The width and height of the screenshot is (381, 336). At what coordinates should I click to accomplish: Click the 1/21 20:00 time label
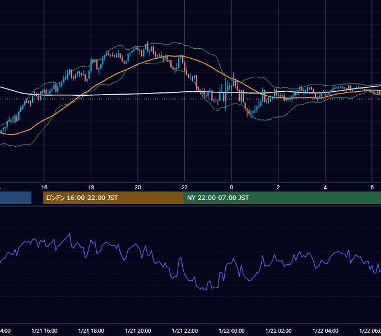[138, 330]
